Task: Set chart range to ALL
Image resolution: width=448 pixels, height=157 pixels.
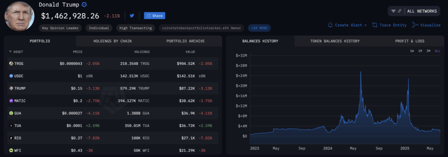Action: (437, 51)
